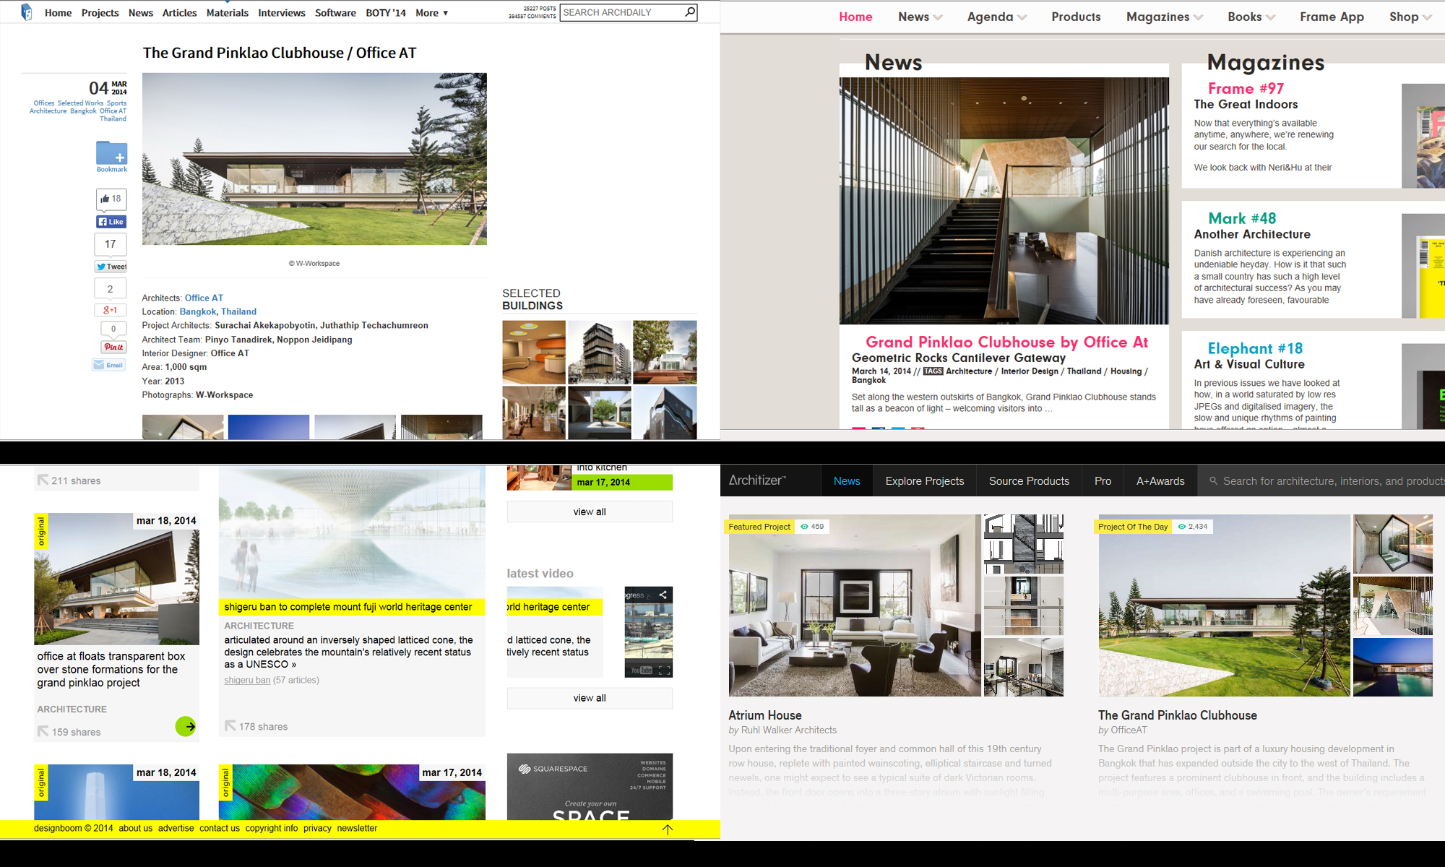The width and height of the screenshot is (1445, 867).
Task: Focus the Search ArchDaily input field
Action: pyautogui.click(x=621, y=12)
